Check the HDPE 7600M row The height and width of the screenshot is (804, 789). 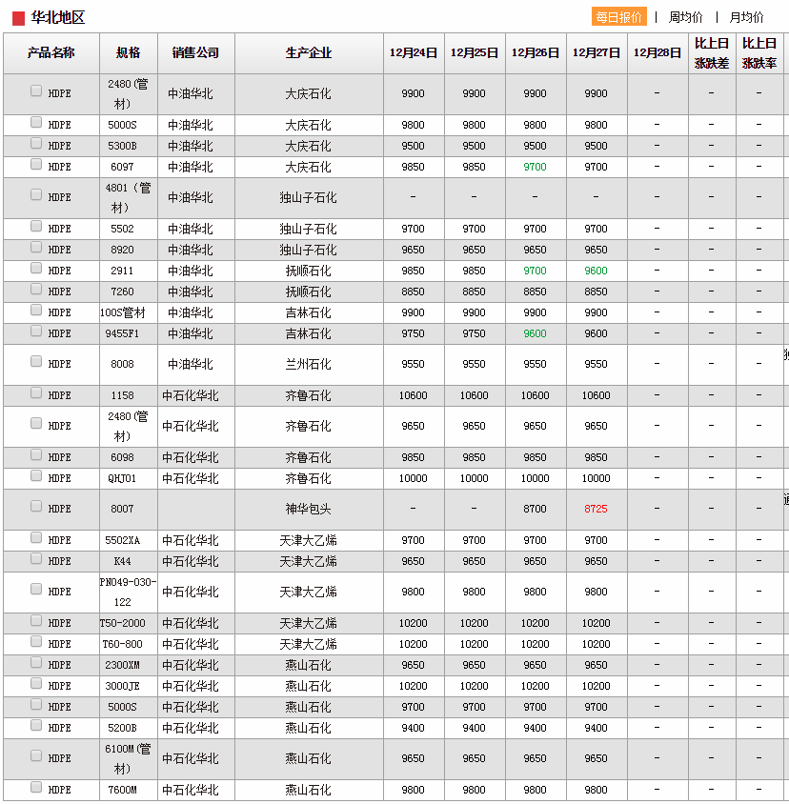point(36,787)
